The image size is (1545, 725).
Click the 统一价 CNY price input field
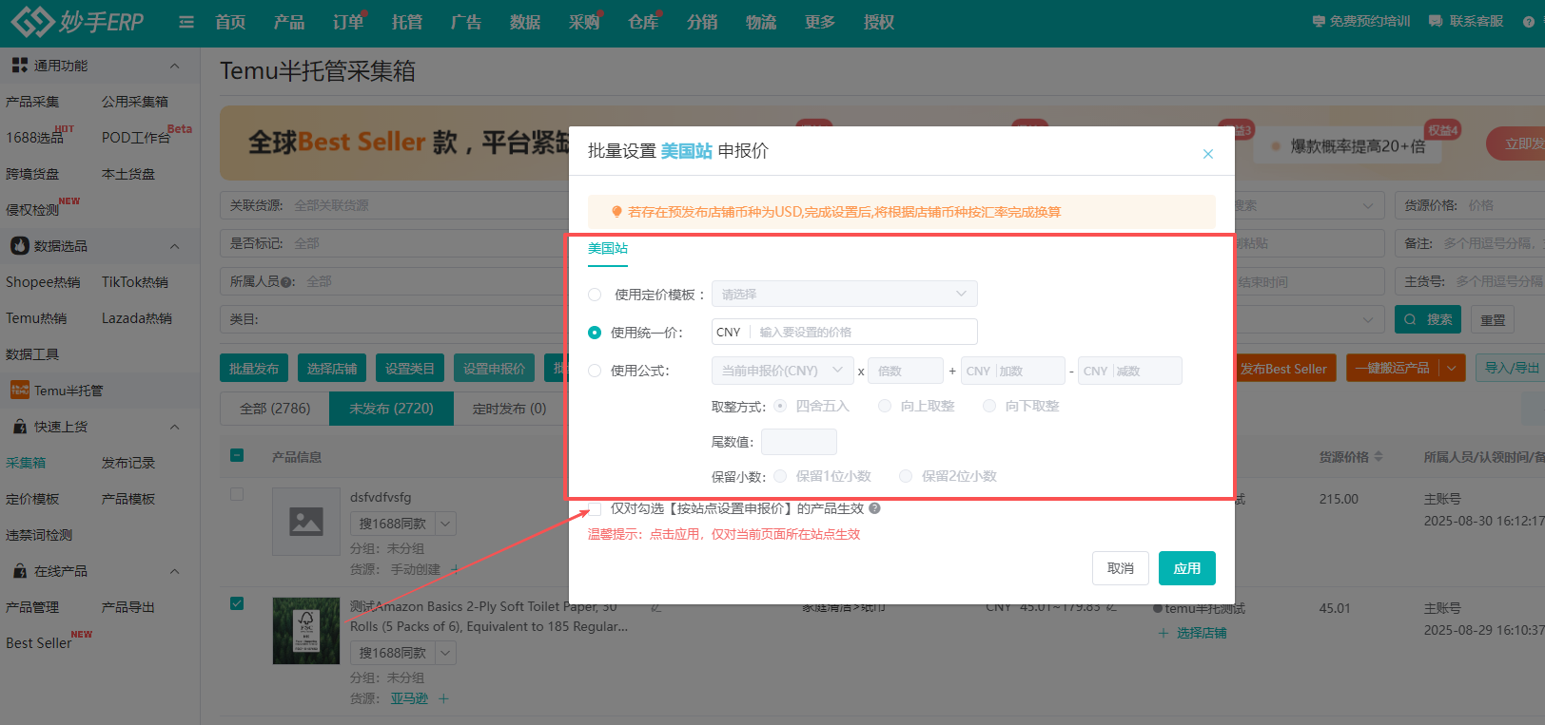point(844,332)
